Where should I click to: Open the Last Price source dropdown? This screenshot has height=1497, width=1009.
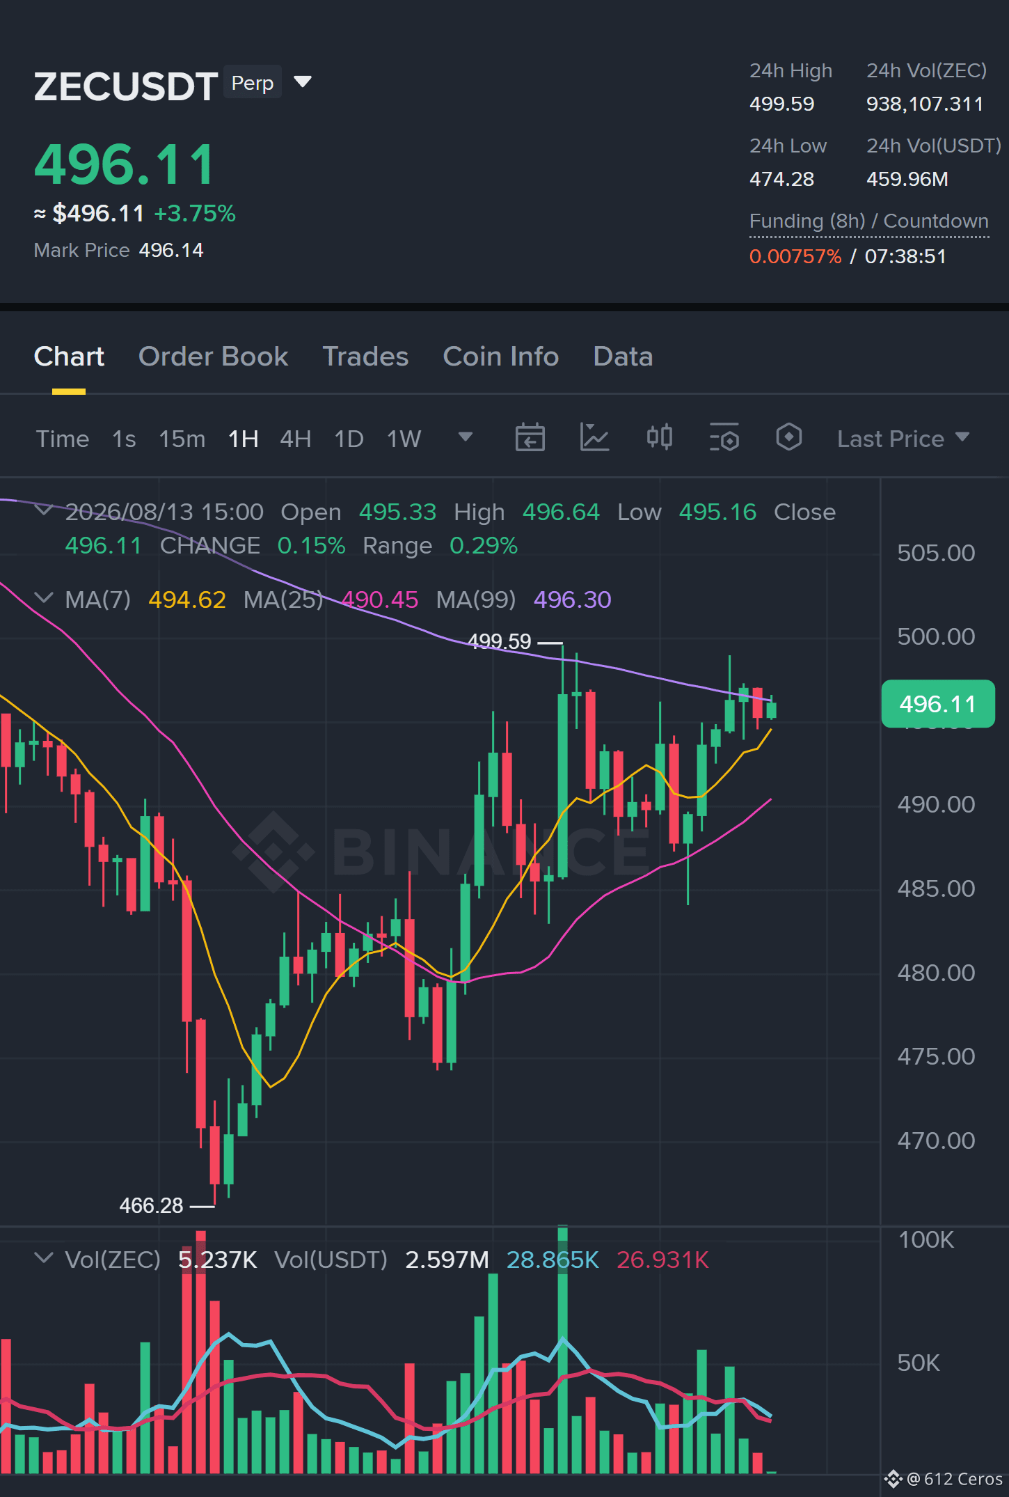pos(903,439)
